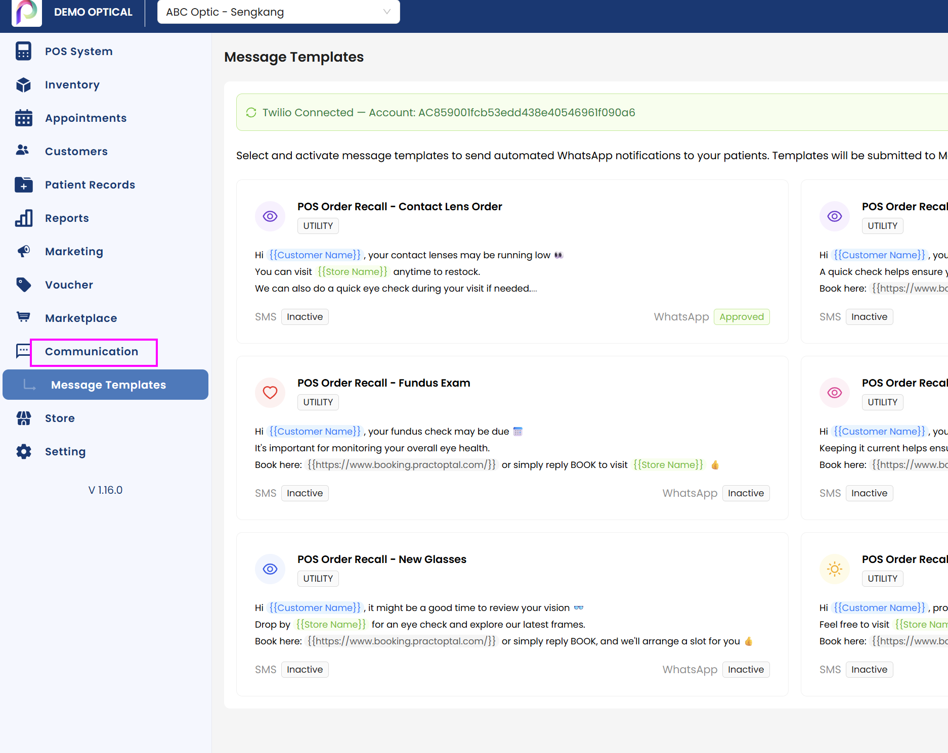Click the Inventory box icon
The width and height of the screenshot is (948, 753).
click(23, 84)
